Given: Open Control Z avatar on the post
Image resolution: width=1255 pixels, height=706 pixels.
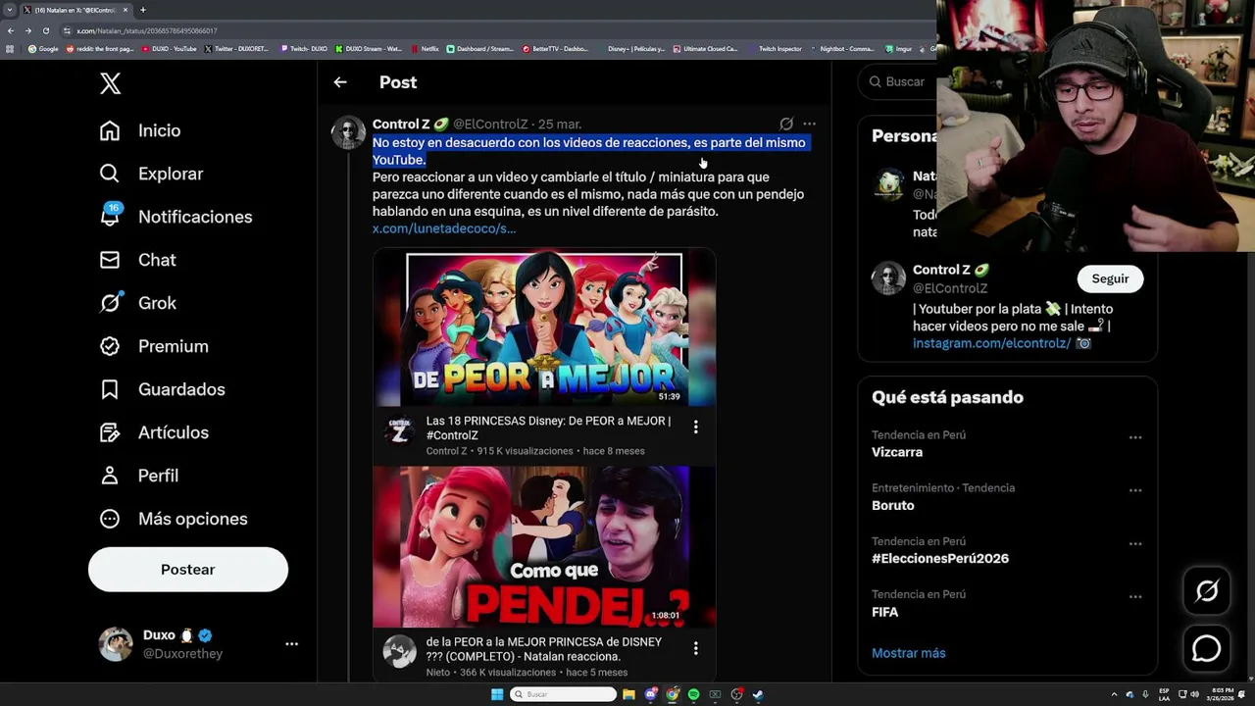Looking at the screenshot, I should (x=348, y=132).
